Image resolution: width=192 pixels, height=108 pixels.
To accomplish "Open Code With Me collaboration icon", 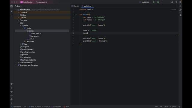I will tap(172, 2).
